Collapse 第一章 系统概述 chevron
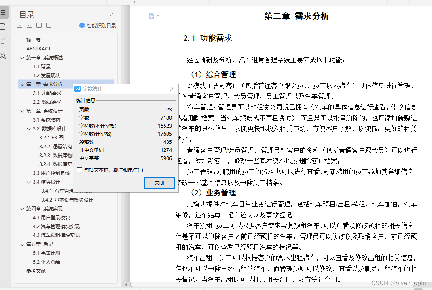The width and height of the screenshot is (432, 290). (22, 58)
